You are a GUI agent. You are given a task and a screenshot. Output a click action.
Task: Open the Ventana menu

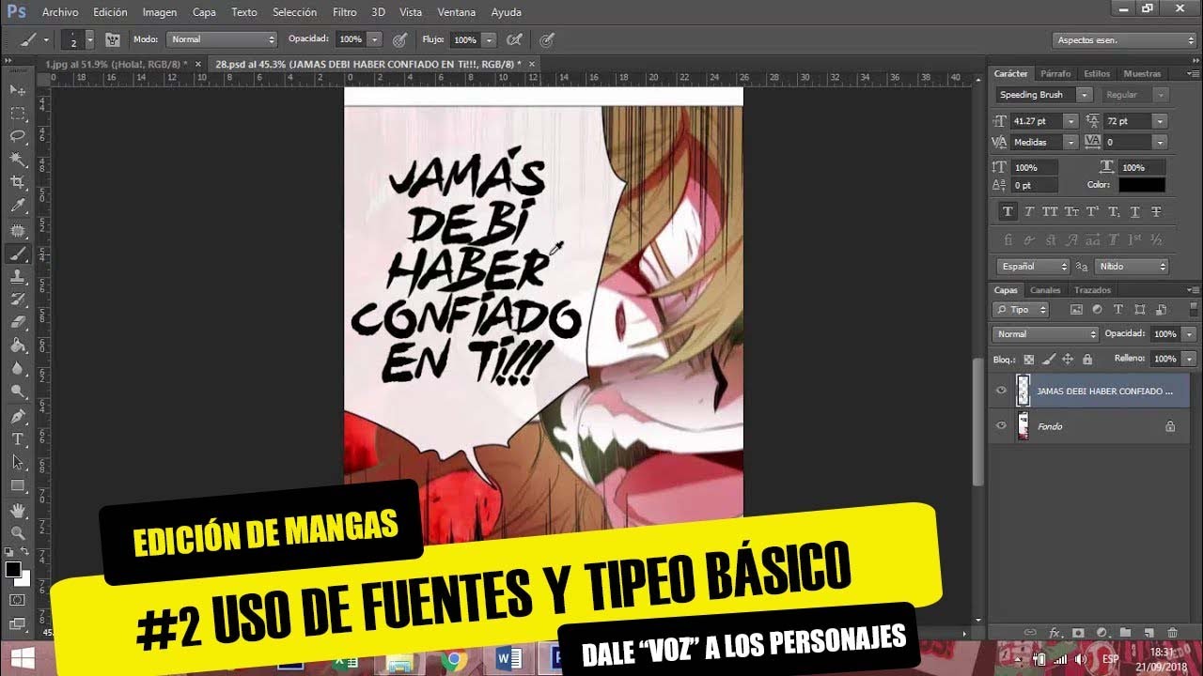457,12
